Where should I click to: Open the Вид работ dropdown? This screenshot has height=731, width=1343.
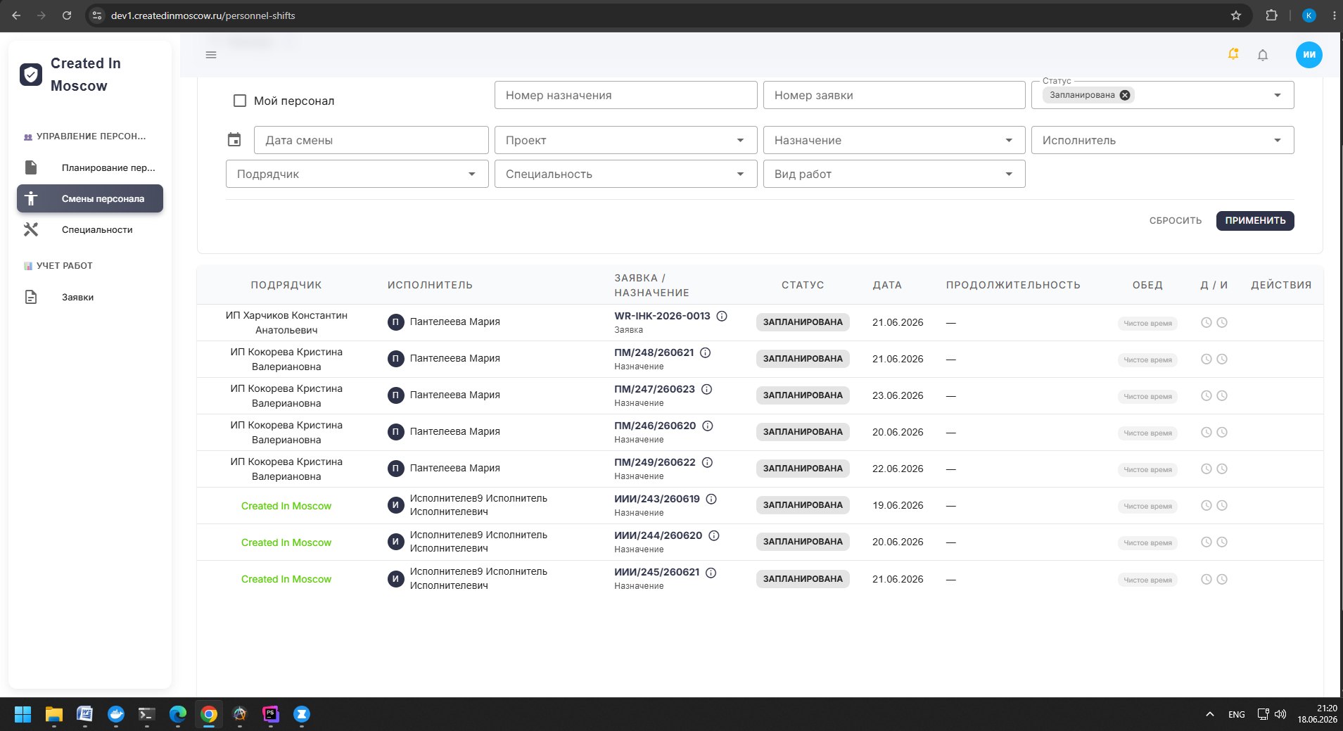click(894, 174)
